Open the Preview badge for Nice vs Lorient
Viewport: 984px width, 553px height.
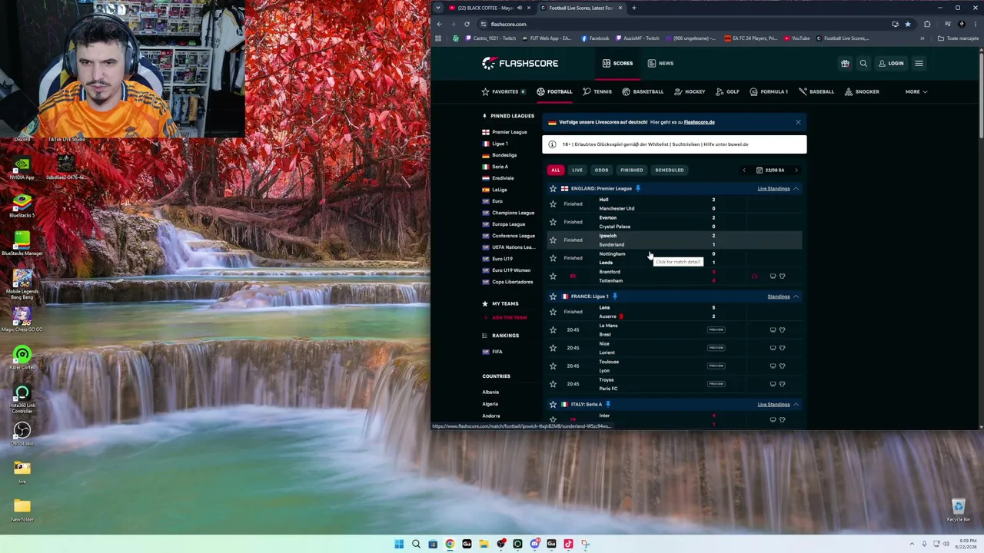[x=716, y=348]
